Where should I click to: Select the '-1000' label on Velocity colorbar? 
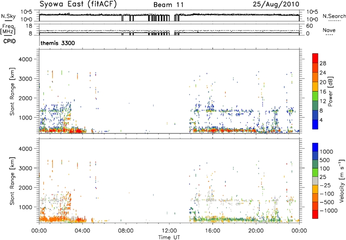[328, 211]
